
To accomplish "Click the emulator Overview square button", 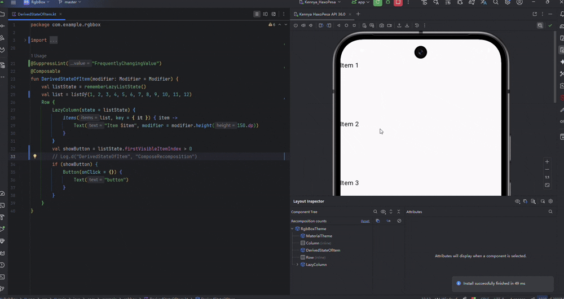I will pos(354,25).
